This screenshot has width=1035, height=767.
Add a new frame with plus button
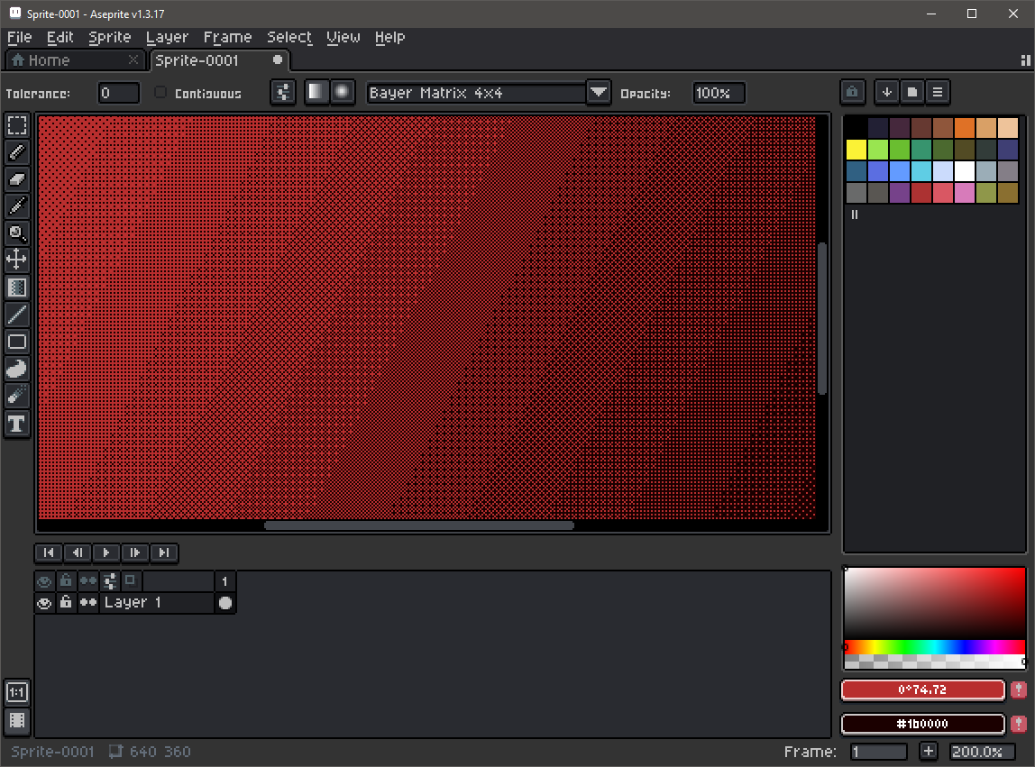(928, 751)
